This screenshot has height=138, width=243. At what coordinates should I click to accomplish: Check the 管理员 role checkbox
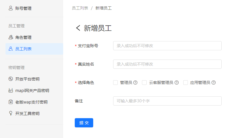(x=115, y=83)
